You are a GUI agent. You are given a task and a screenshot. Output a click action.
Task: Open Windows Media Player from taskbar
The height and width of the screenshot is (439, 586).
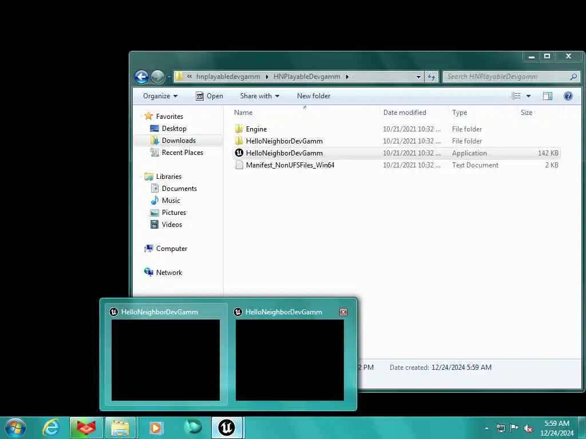click(156, 428)
